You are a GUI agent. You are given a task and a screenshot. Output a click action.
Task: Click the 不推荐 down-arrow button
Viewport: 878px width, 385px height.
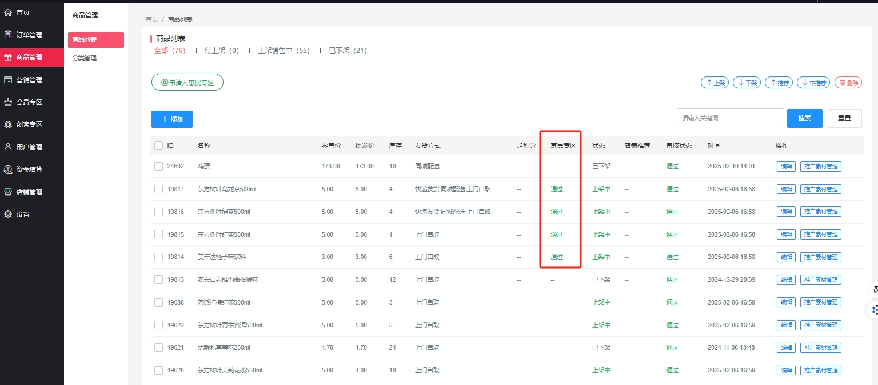pyautogui.click(x=813, y=83)
